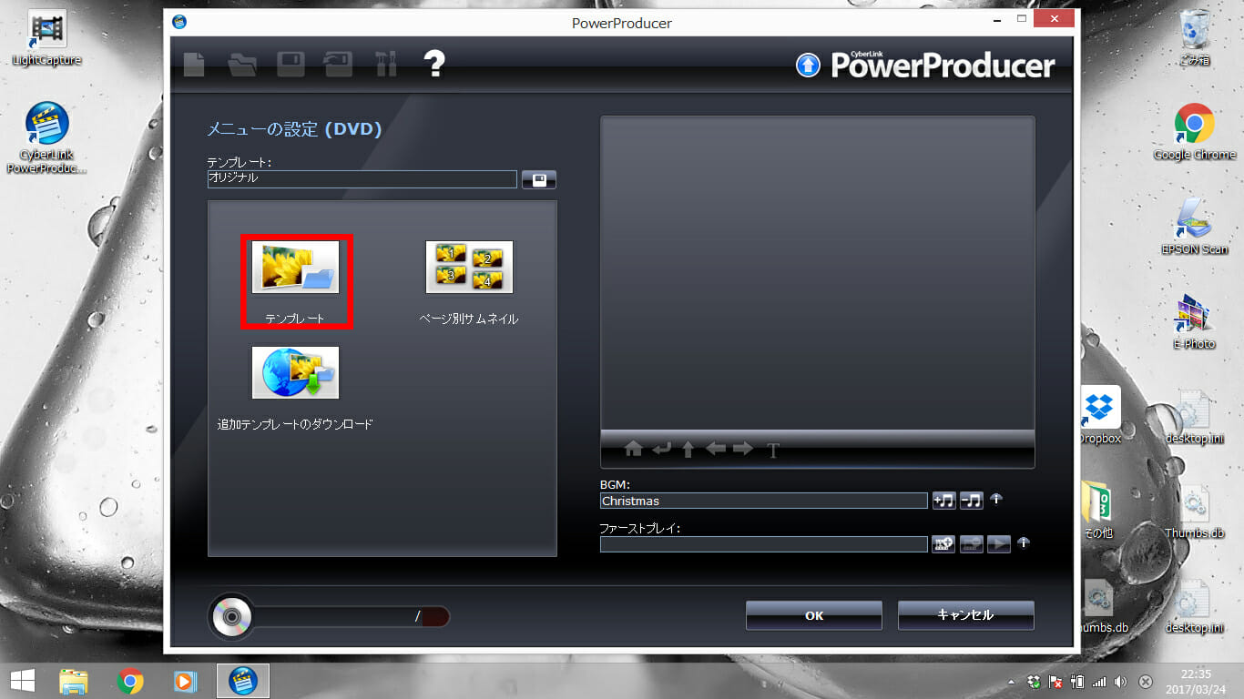Click the fourth toolbar drive icon
1244x699 pixels.
click(x=338, y=64)
